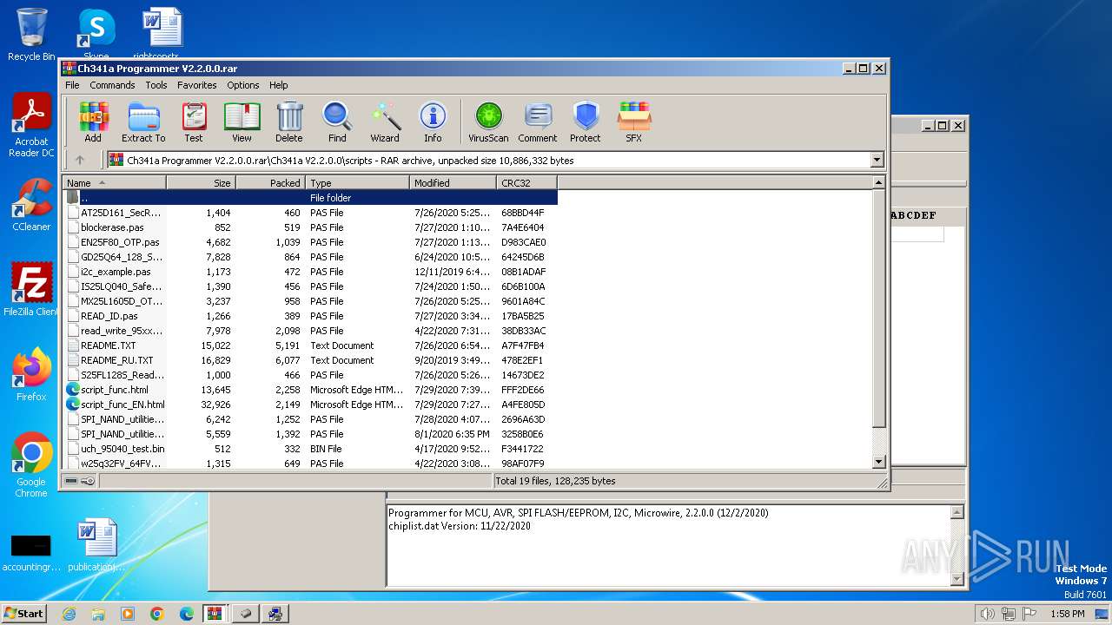Image resolution: width=1112 pixels, height=625 pixels.
Task: Open the Comment tool
Action: click(x=538, y=122)
